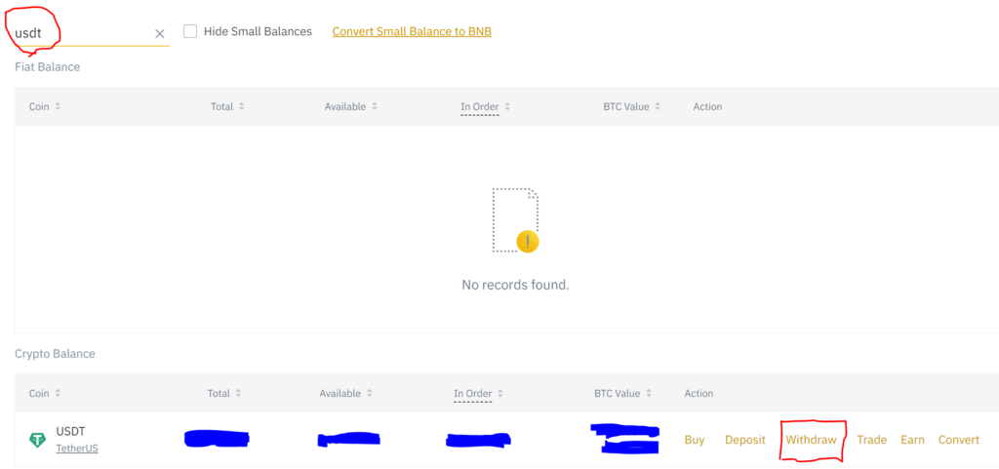Sort Fiat Balance table by BTC Value
The image size is (999, 469).
632,107
